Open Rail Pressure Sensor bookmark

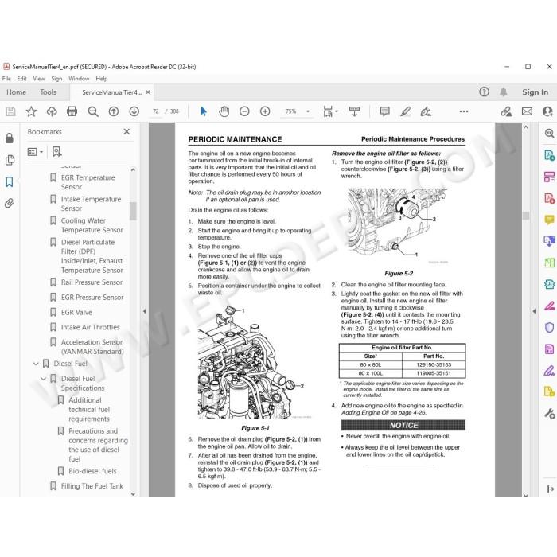click(x=92, y=282)
